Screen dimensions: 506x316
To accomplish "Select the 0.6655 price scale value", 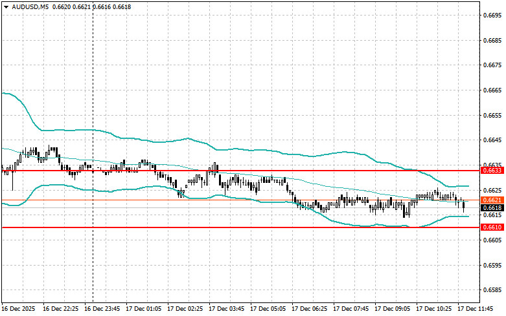I will tap(493, 115).
